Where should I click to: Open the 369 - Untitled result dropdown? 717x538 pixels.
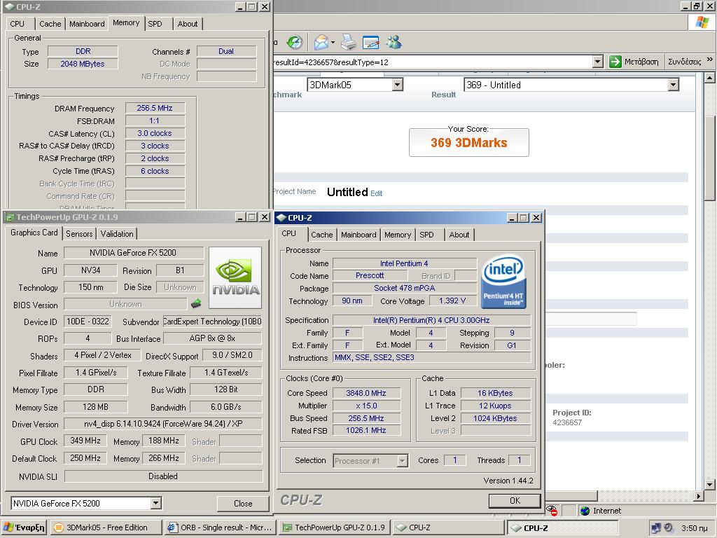pos(673,85)
